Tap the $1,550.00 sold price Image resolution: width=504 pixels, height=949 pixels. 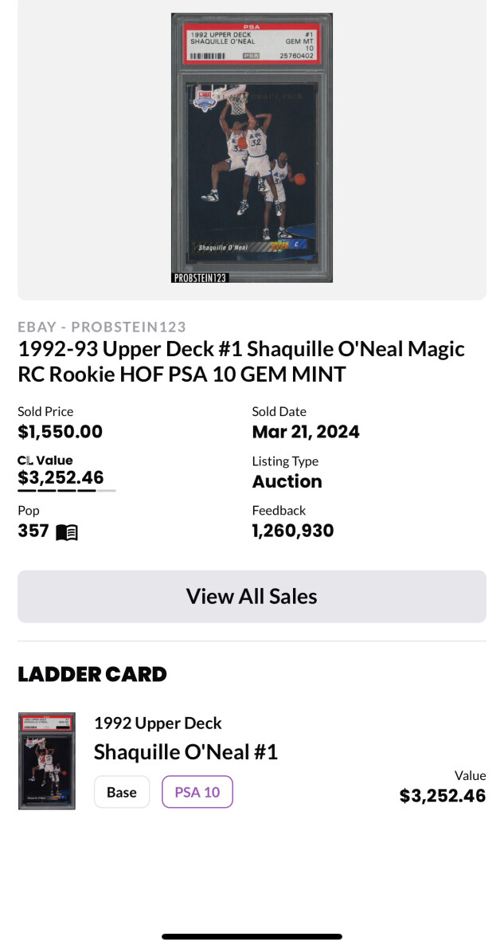61,432
